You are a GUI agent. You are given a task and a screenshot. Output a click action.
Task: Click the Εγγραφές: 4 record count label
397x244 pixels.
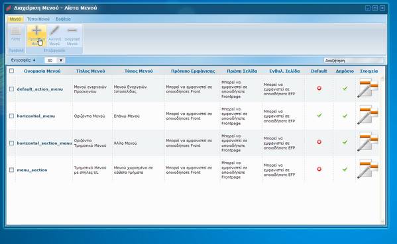[x=23, y=60]
